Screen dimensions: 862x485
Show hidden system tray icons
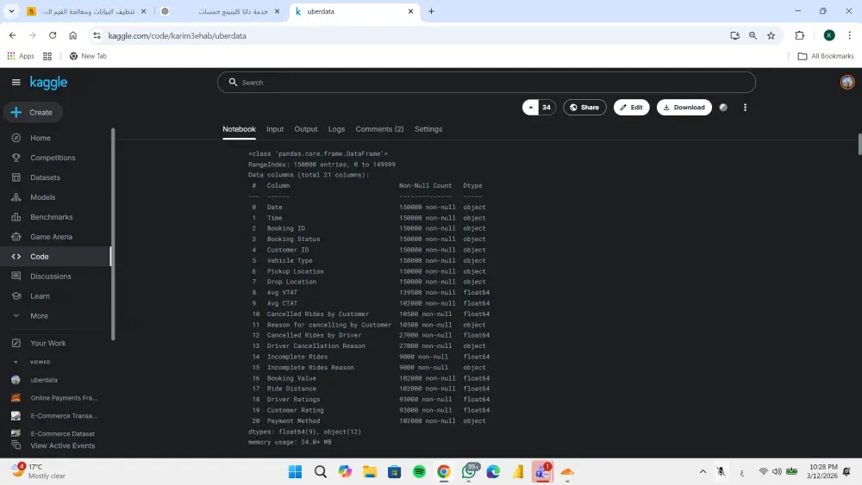703,472
